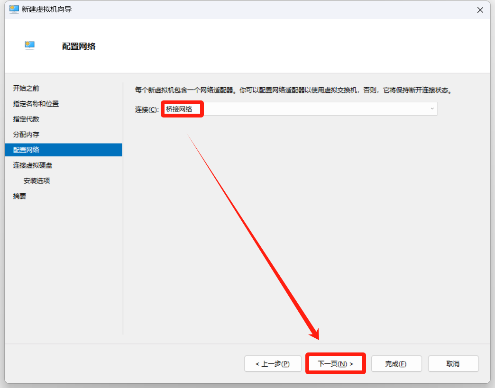Close the 新建虚拟机向导 window

click(480, 9)
